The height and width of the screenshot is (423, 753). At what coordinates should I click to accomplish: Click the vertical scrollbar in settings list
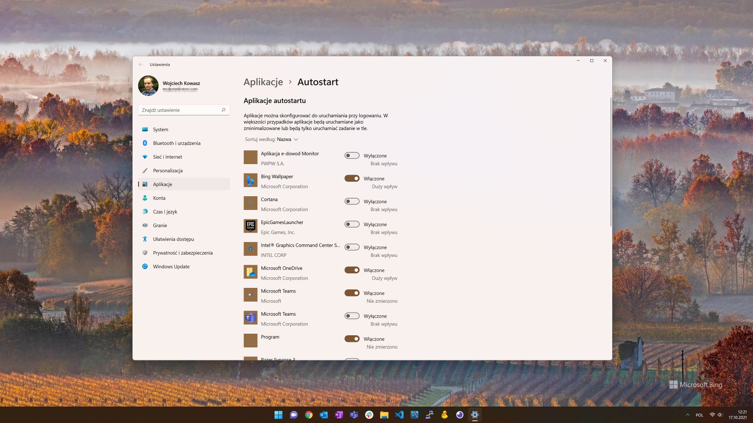(x=611, y=163)
